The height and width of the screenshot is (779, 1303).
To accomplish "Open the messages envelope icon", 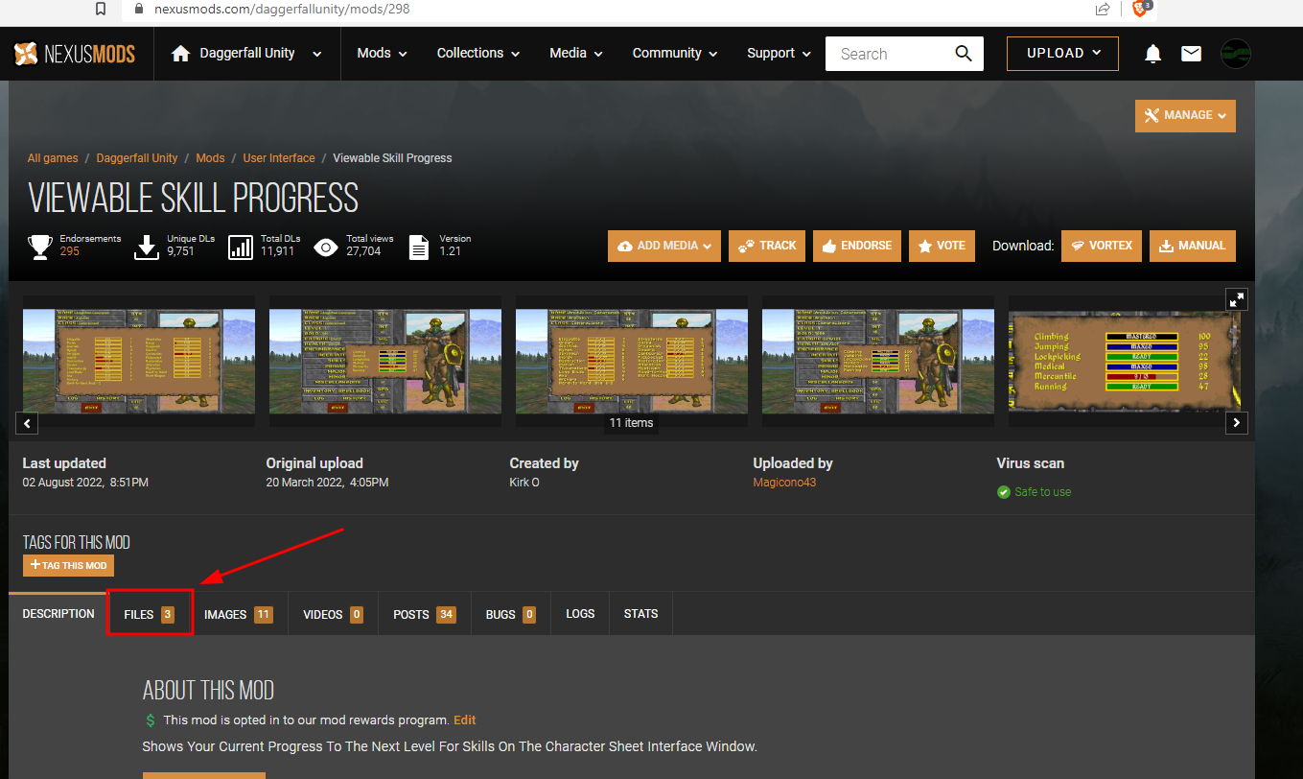I will [1191, 54].
